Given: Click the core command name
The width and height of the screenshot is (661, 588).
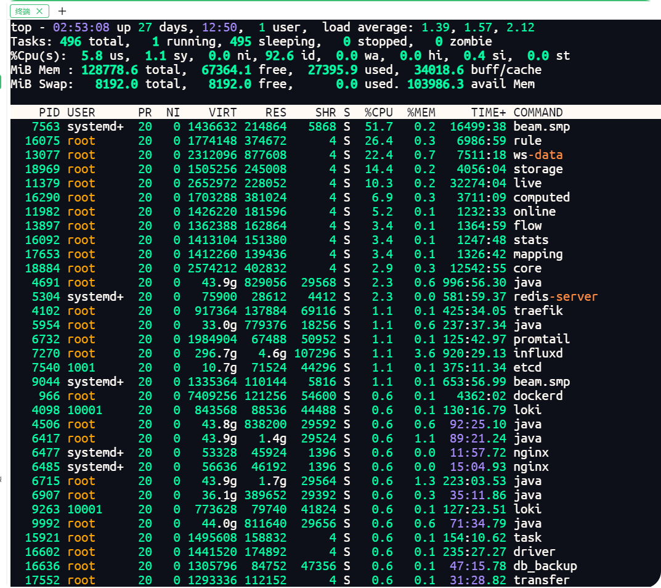Looking at the screenshot, I should pos(527,268).
